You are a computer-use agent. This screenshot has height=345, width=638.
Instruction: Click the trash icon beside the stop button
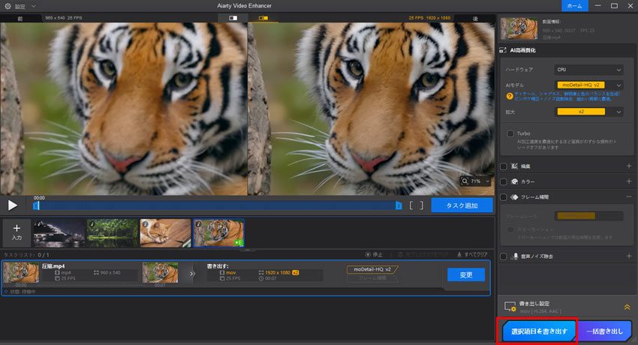click(x=400, y=255)
